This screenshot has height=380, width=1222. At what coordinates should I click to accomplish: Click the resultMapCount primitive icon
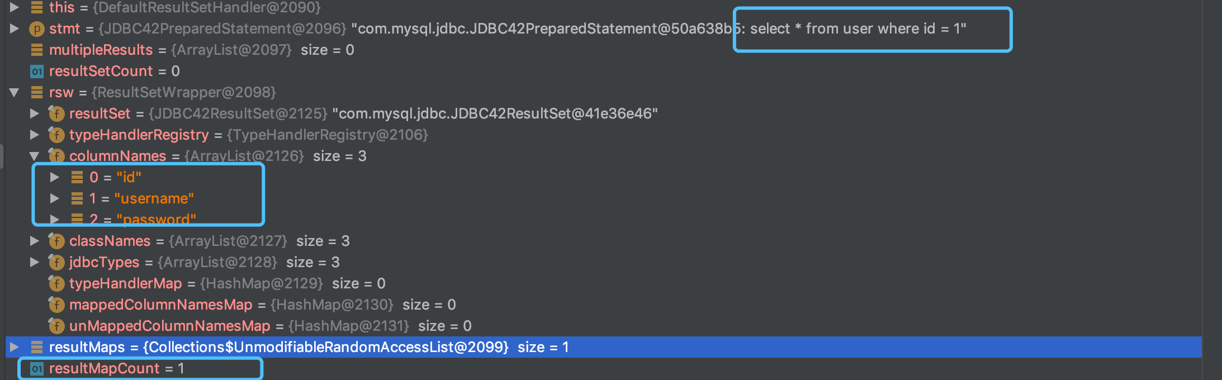[x=37, y=368]
